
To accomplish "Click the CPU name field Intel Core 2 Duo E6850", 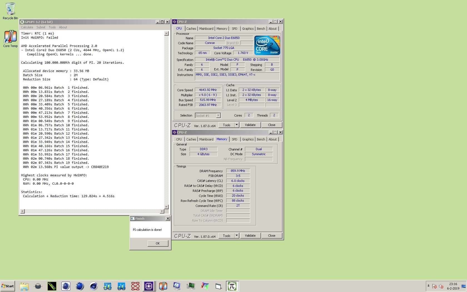I will (224, 38).
